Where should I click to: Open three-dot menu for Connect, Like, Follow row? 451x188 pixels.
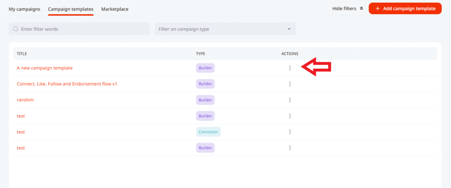tap(290, 84)
